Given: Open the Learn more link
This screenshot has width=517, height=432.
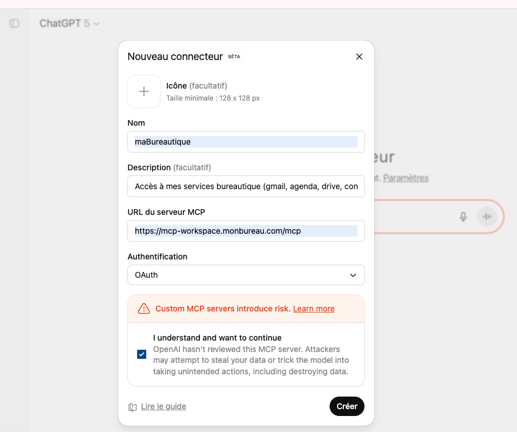Looking at the screenshot, I should point(313,309).
